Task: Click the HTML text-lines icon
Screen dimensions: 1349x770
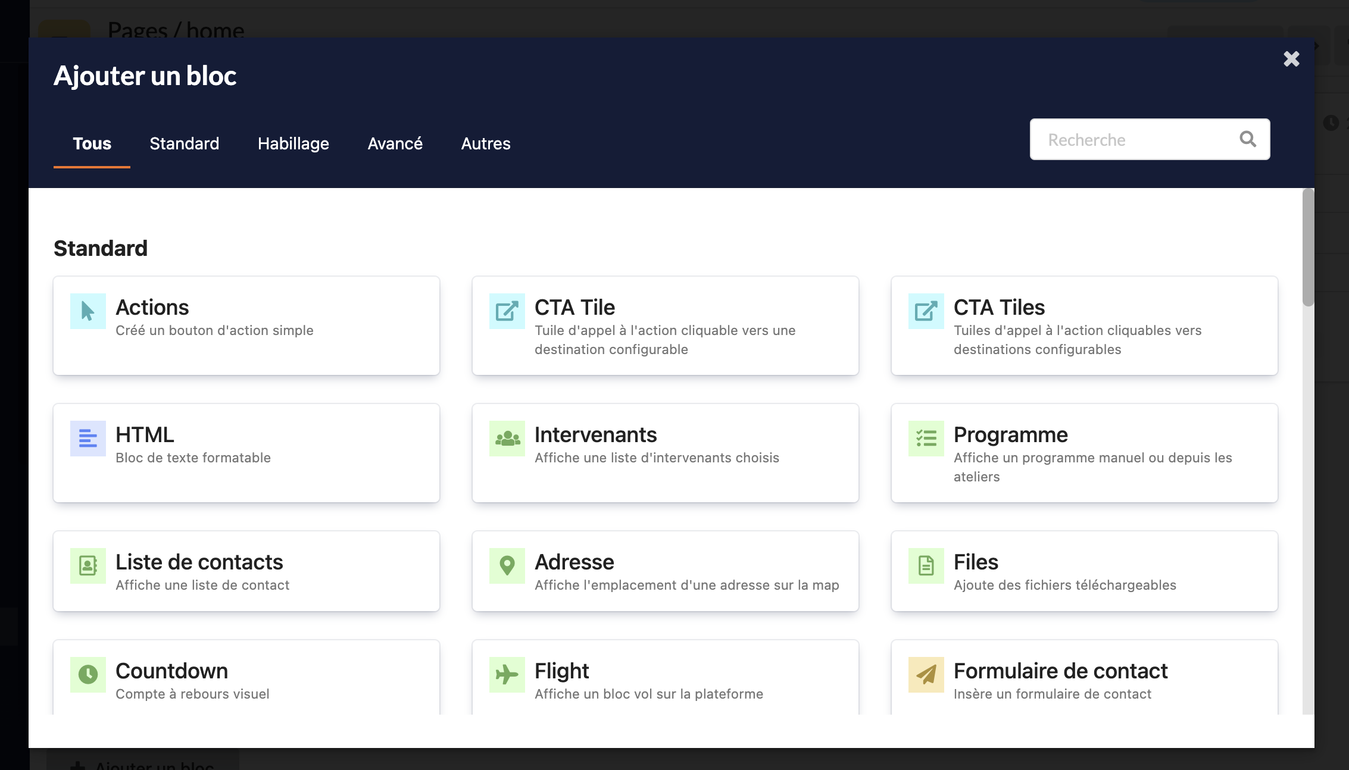Action: (88, 439)
